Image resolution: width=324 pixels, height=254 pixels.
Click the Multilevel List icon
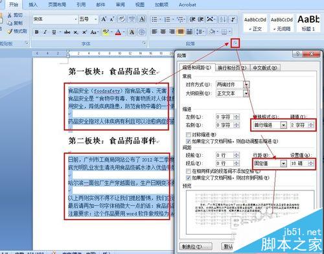coord(180,19)
